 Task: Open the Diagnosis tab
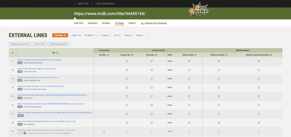[93, 23]
